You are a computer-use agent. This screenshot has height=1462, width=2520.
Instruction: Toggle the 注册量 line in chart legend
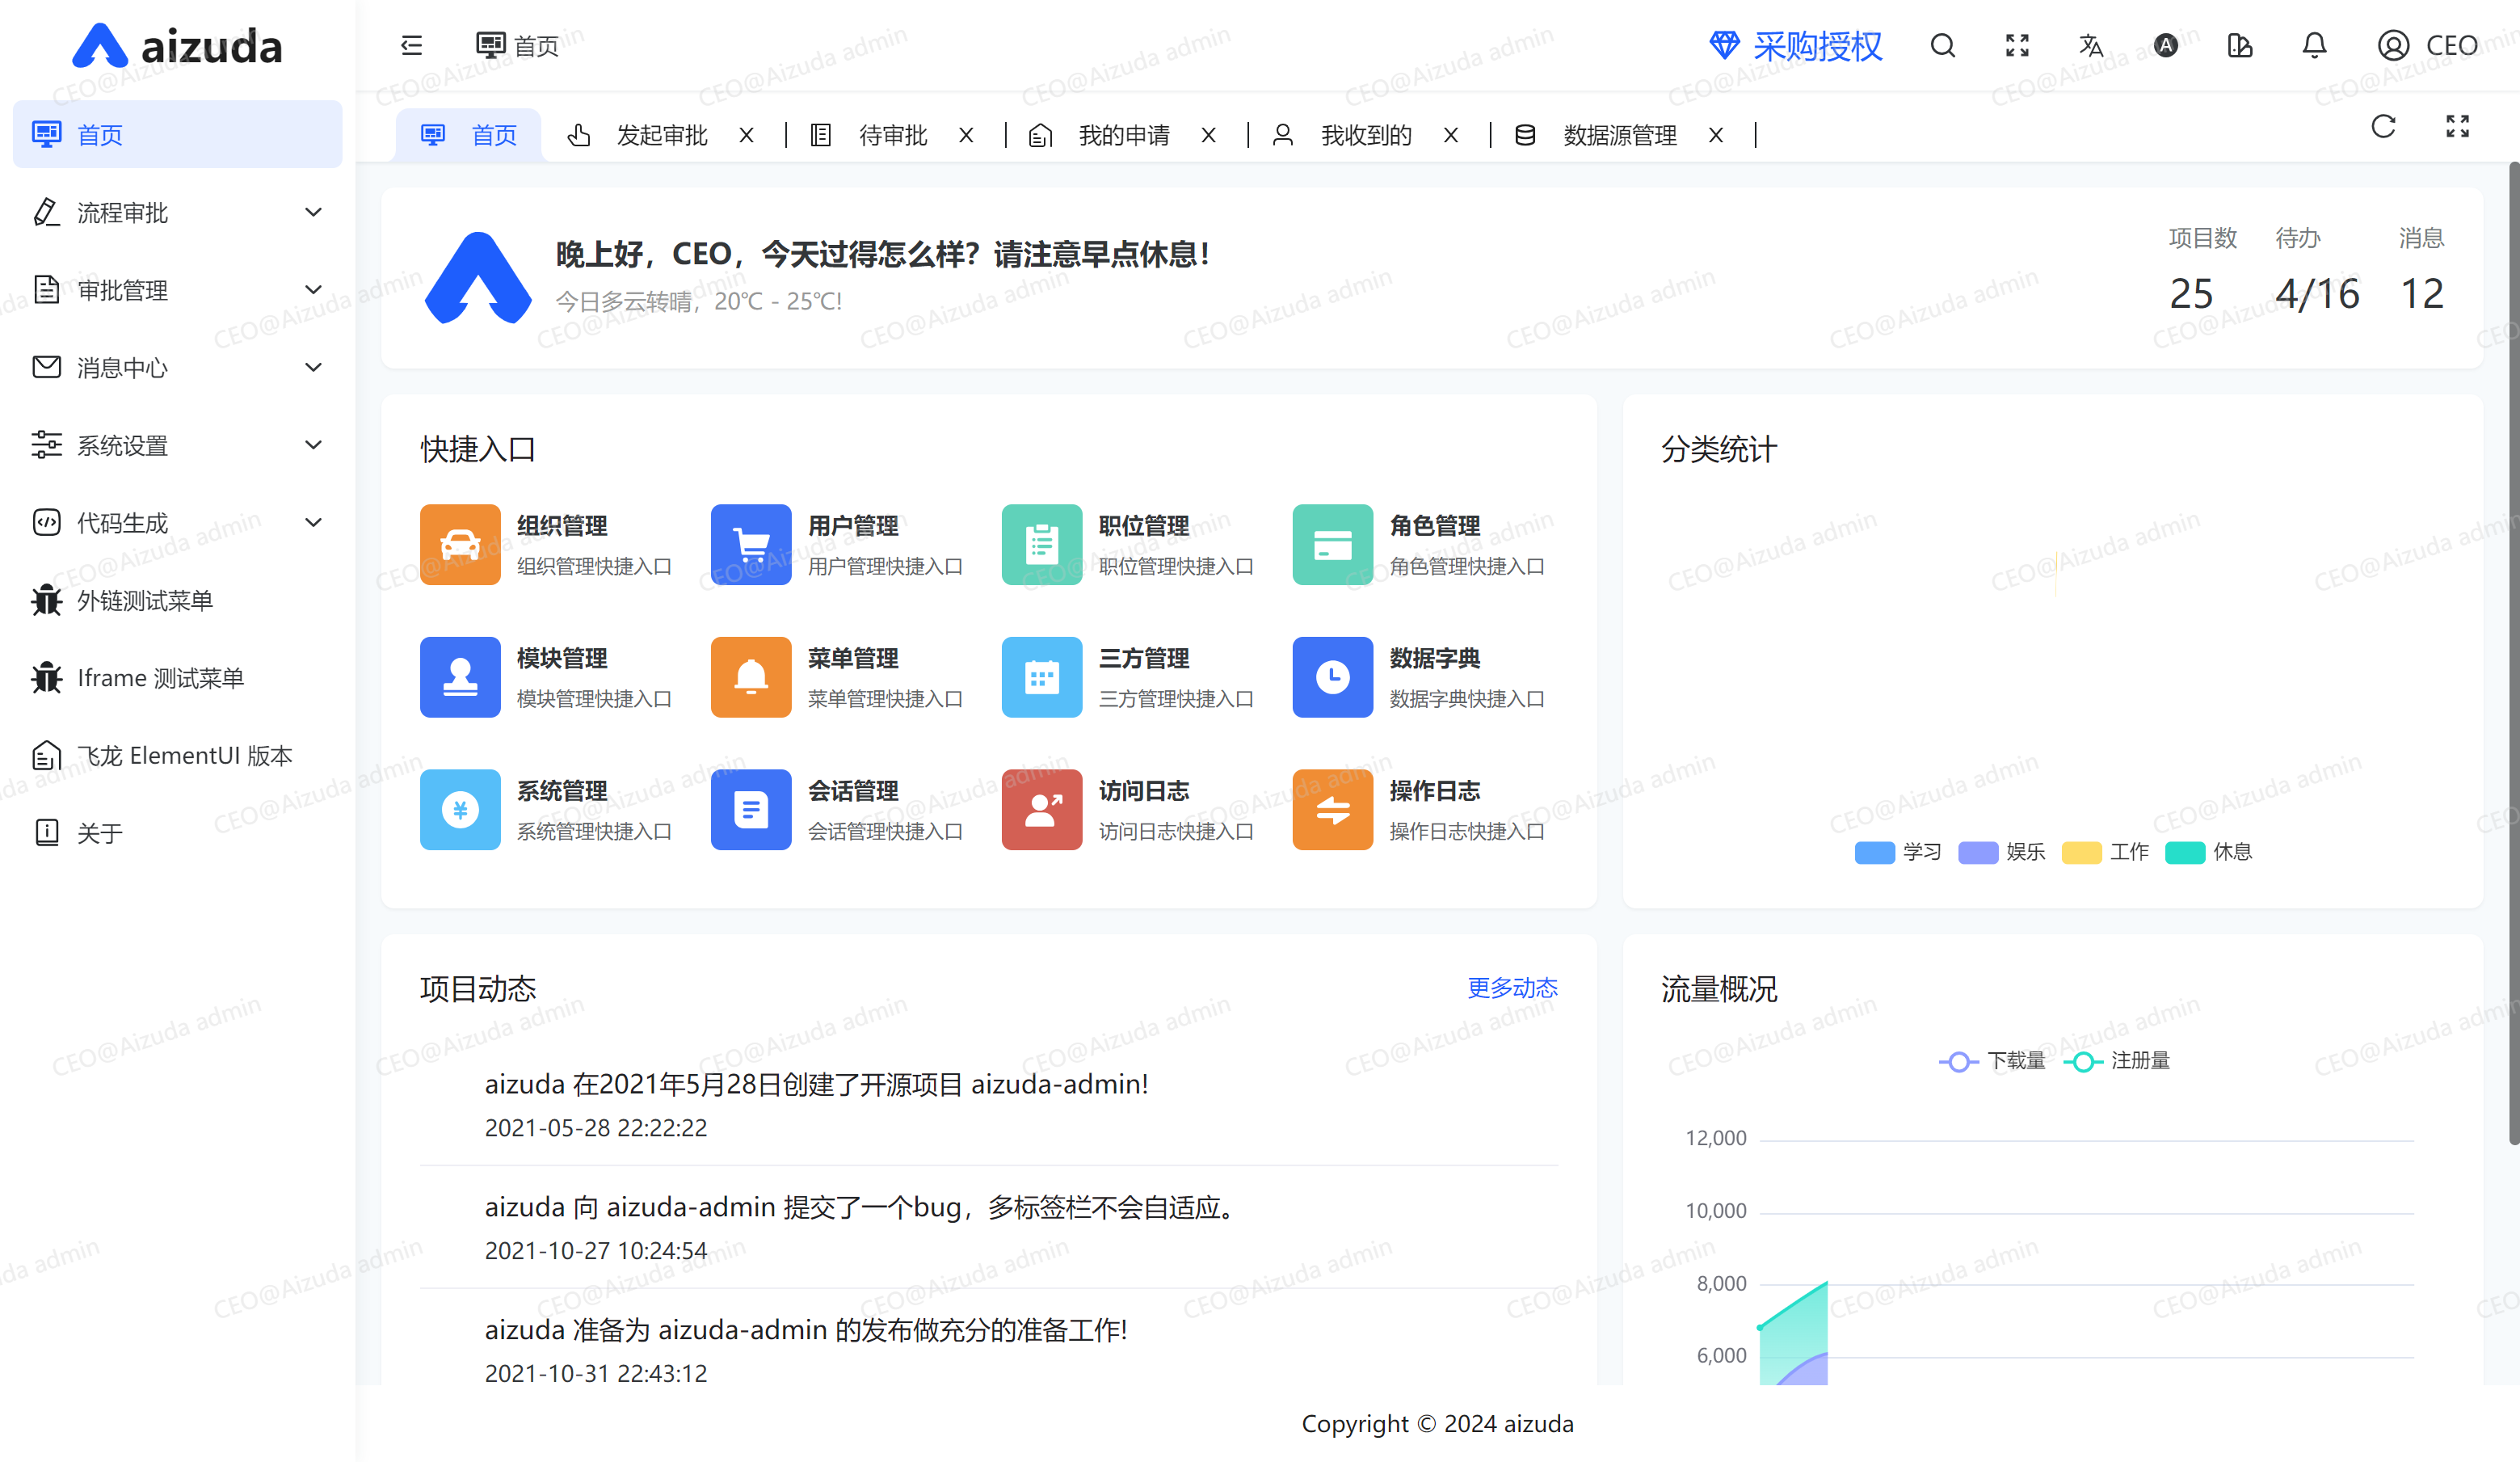tap(2116, 1061)
